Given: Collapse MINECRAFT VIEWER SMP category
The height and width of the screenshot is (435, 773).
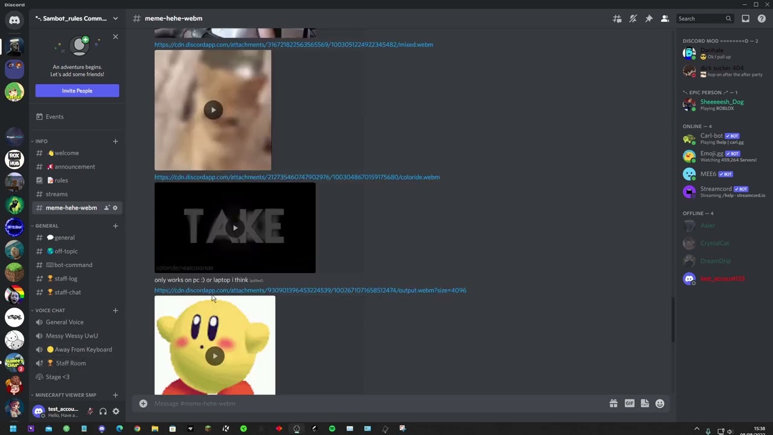Looking at the screenshot, I should pos(63,395).
